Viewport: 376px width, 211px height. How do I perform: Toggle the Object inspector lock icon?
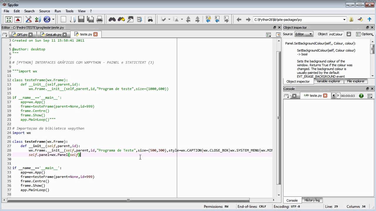pyautogui.click(x=349, y=34)
